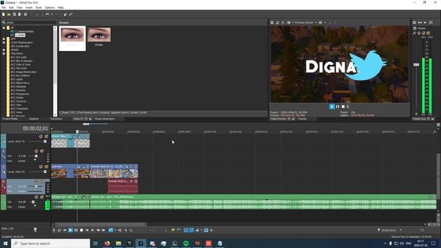Click Stop in the timeline transport bar
This screenshot has height=248, width=441.
click(81, 230)
